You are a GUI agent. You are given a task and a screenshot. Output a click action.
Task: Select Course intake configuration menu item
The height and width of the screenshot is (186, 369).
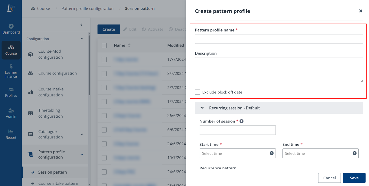pos(51,92)
